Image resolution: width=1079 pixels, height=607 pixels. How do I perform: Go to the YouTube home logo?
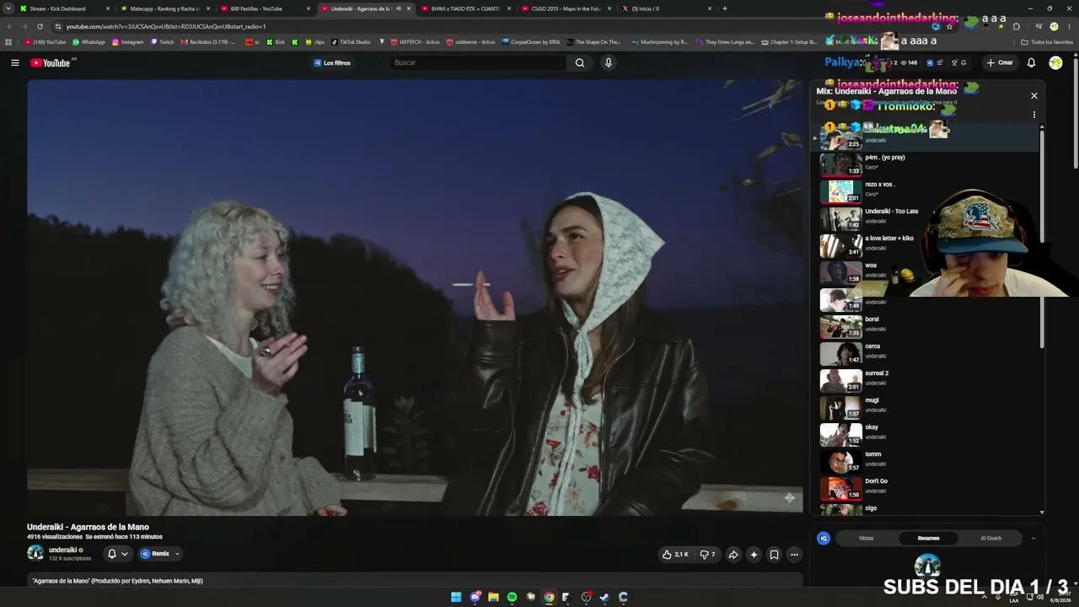(x=51, y=62)
